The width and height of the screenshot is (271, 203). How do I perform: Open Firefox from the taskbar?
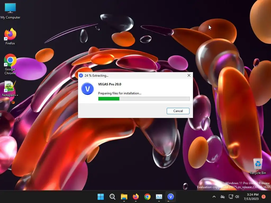pyautogui.click(x=136, y=197)
